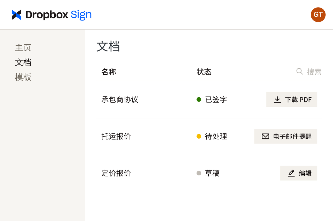The width and height of the screenshot is (333, 221).
Task: Click the download icon on 下载 PDF button
Action: coord(277,99)
